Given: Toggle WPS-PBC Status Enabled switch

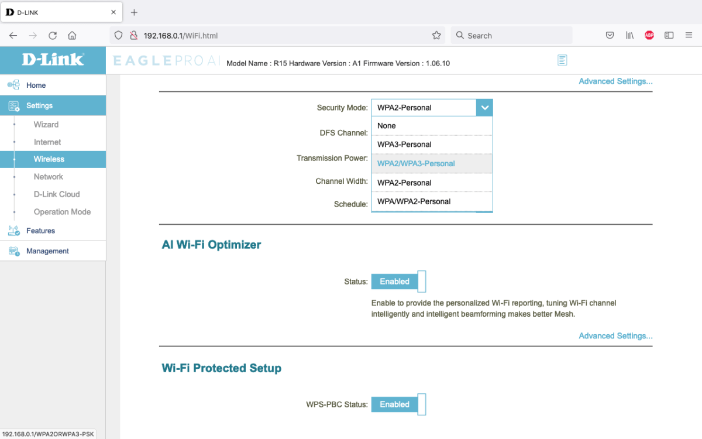Looking at the screenshot, I should 398,404.
